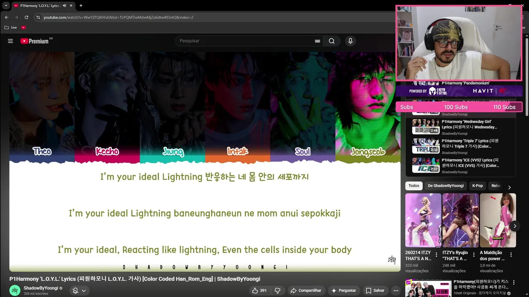Share the video with Compartilhar
Image resolution: width=529 pixels, height=297 pixels.
pyautogui.click(x=306, y=290)
